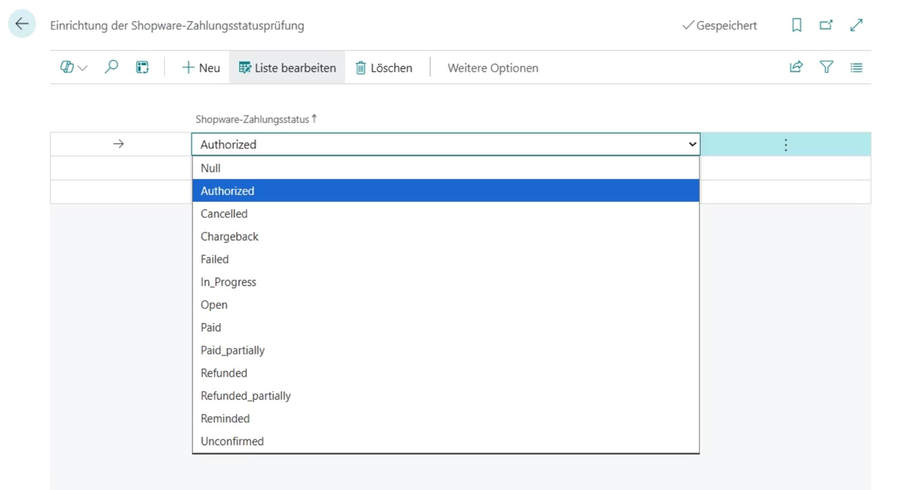The width and height of the screenshot is (914, 490).
Task: Choose the Paid status option
Action: 446,327
